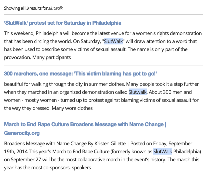Image resolution: width=212 pixels, height=179 pixels.
Task: Click highlighted "SlutWalk" in third result snippet
Action: click(x=162, y=151)
